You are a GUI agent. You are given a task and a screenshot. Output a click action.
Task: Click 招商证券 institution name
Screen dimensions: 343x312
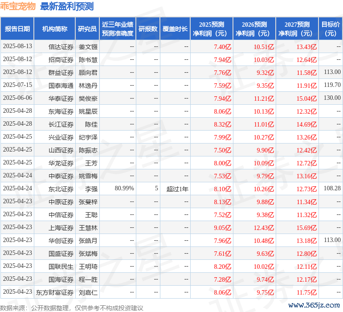[61, 60]
